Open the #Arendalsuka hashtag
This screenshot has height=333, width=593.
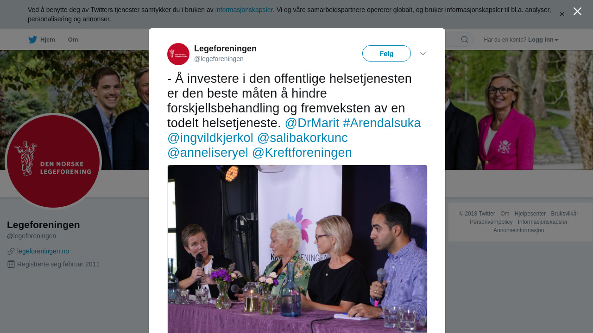pyautogui.click(x=382, y=123)
